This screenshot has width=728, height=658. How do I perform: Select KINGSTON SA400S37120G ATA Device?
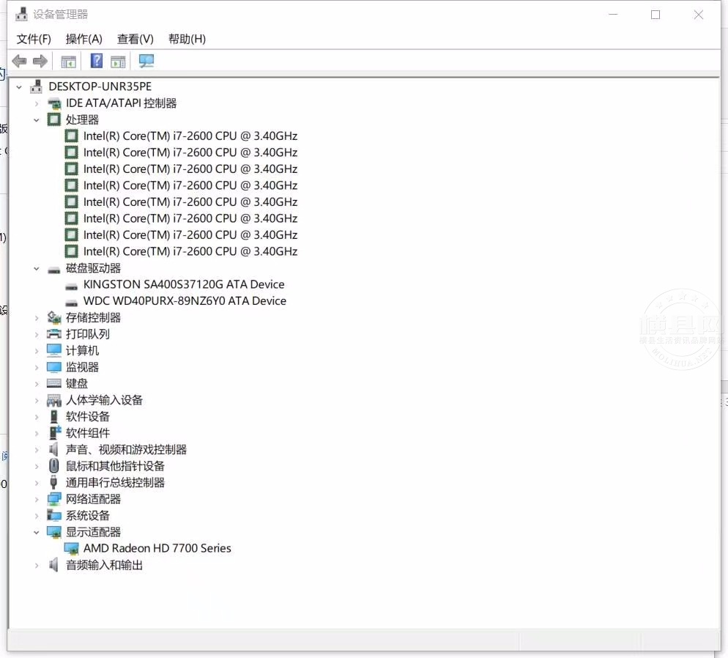184,284
